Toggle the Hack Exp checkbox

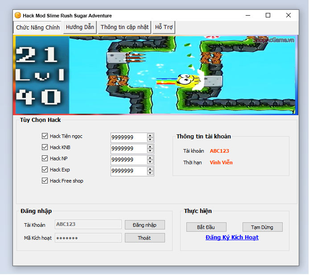[x=45, y=170]
